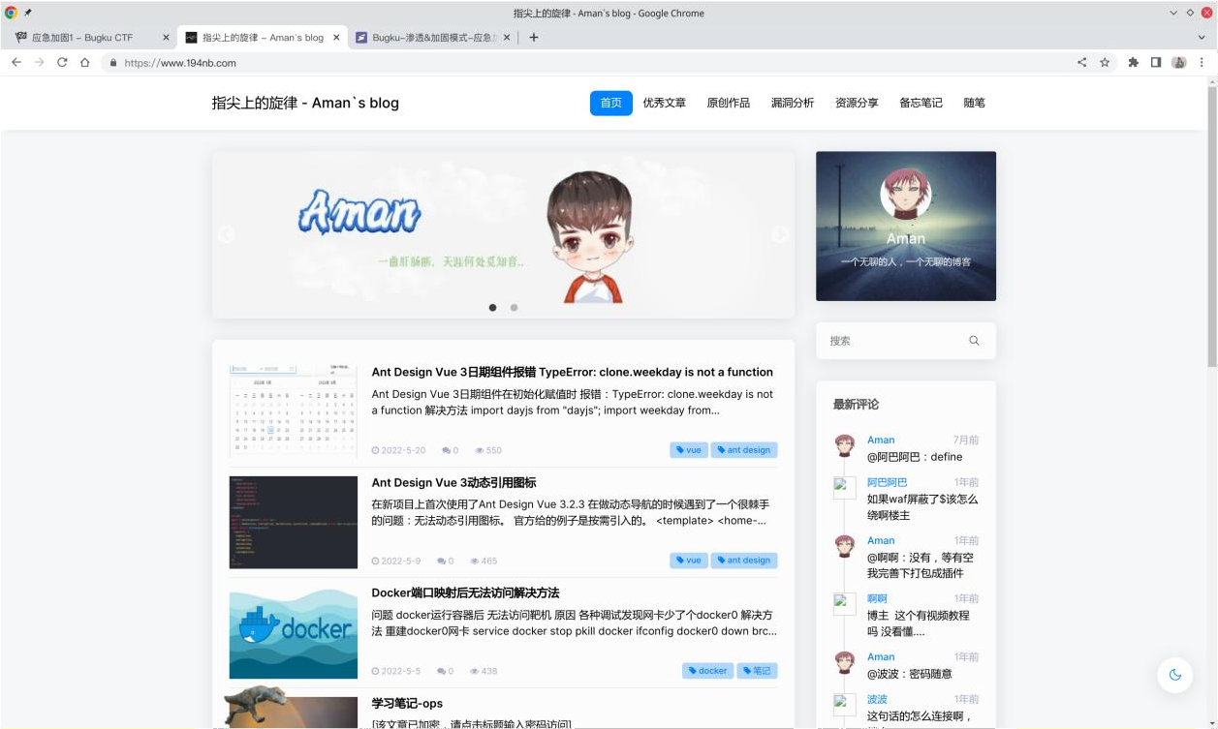Bookmark this page with star icon

point(1105,62)
